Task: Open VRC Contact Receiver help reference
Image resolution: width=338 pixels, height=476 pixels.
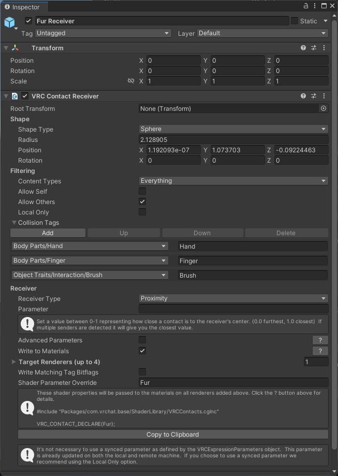Action: pos(303,96)
